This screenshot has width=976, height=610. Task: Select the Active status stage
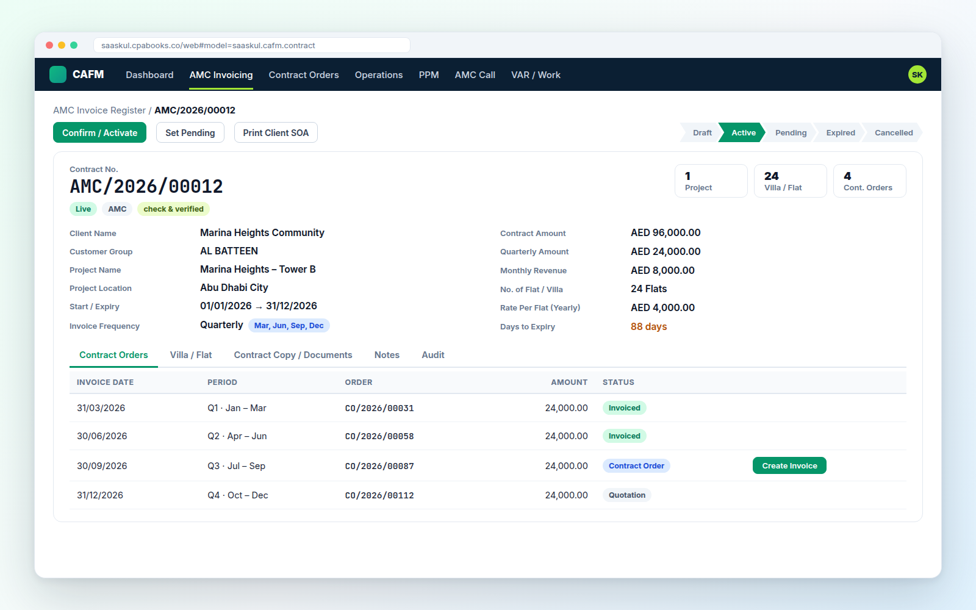coord(743,132)
